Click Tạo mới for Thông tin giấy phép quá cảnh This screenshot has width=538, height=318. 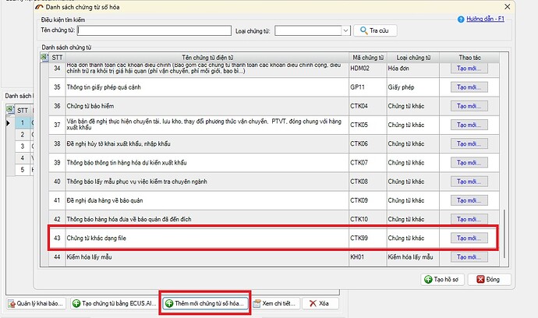point(469,87)
